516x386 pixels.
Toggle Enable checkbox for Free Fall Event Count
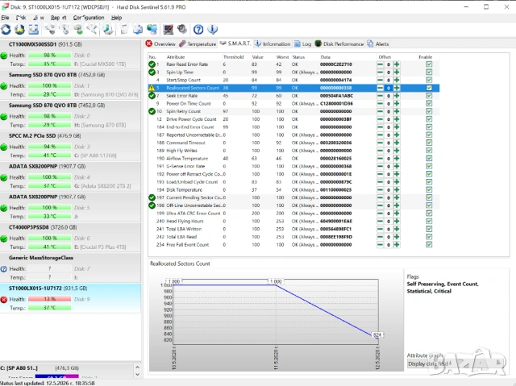[429, 245]
